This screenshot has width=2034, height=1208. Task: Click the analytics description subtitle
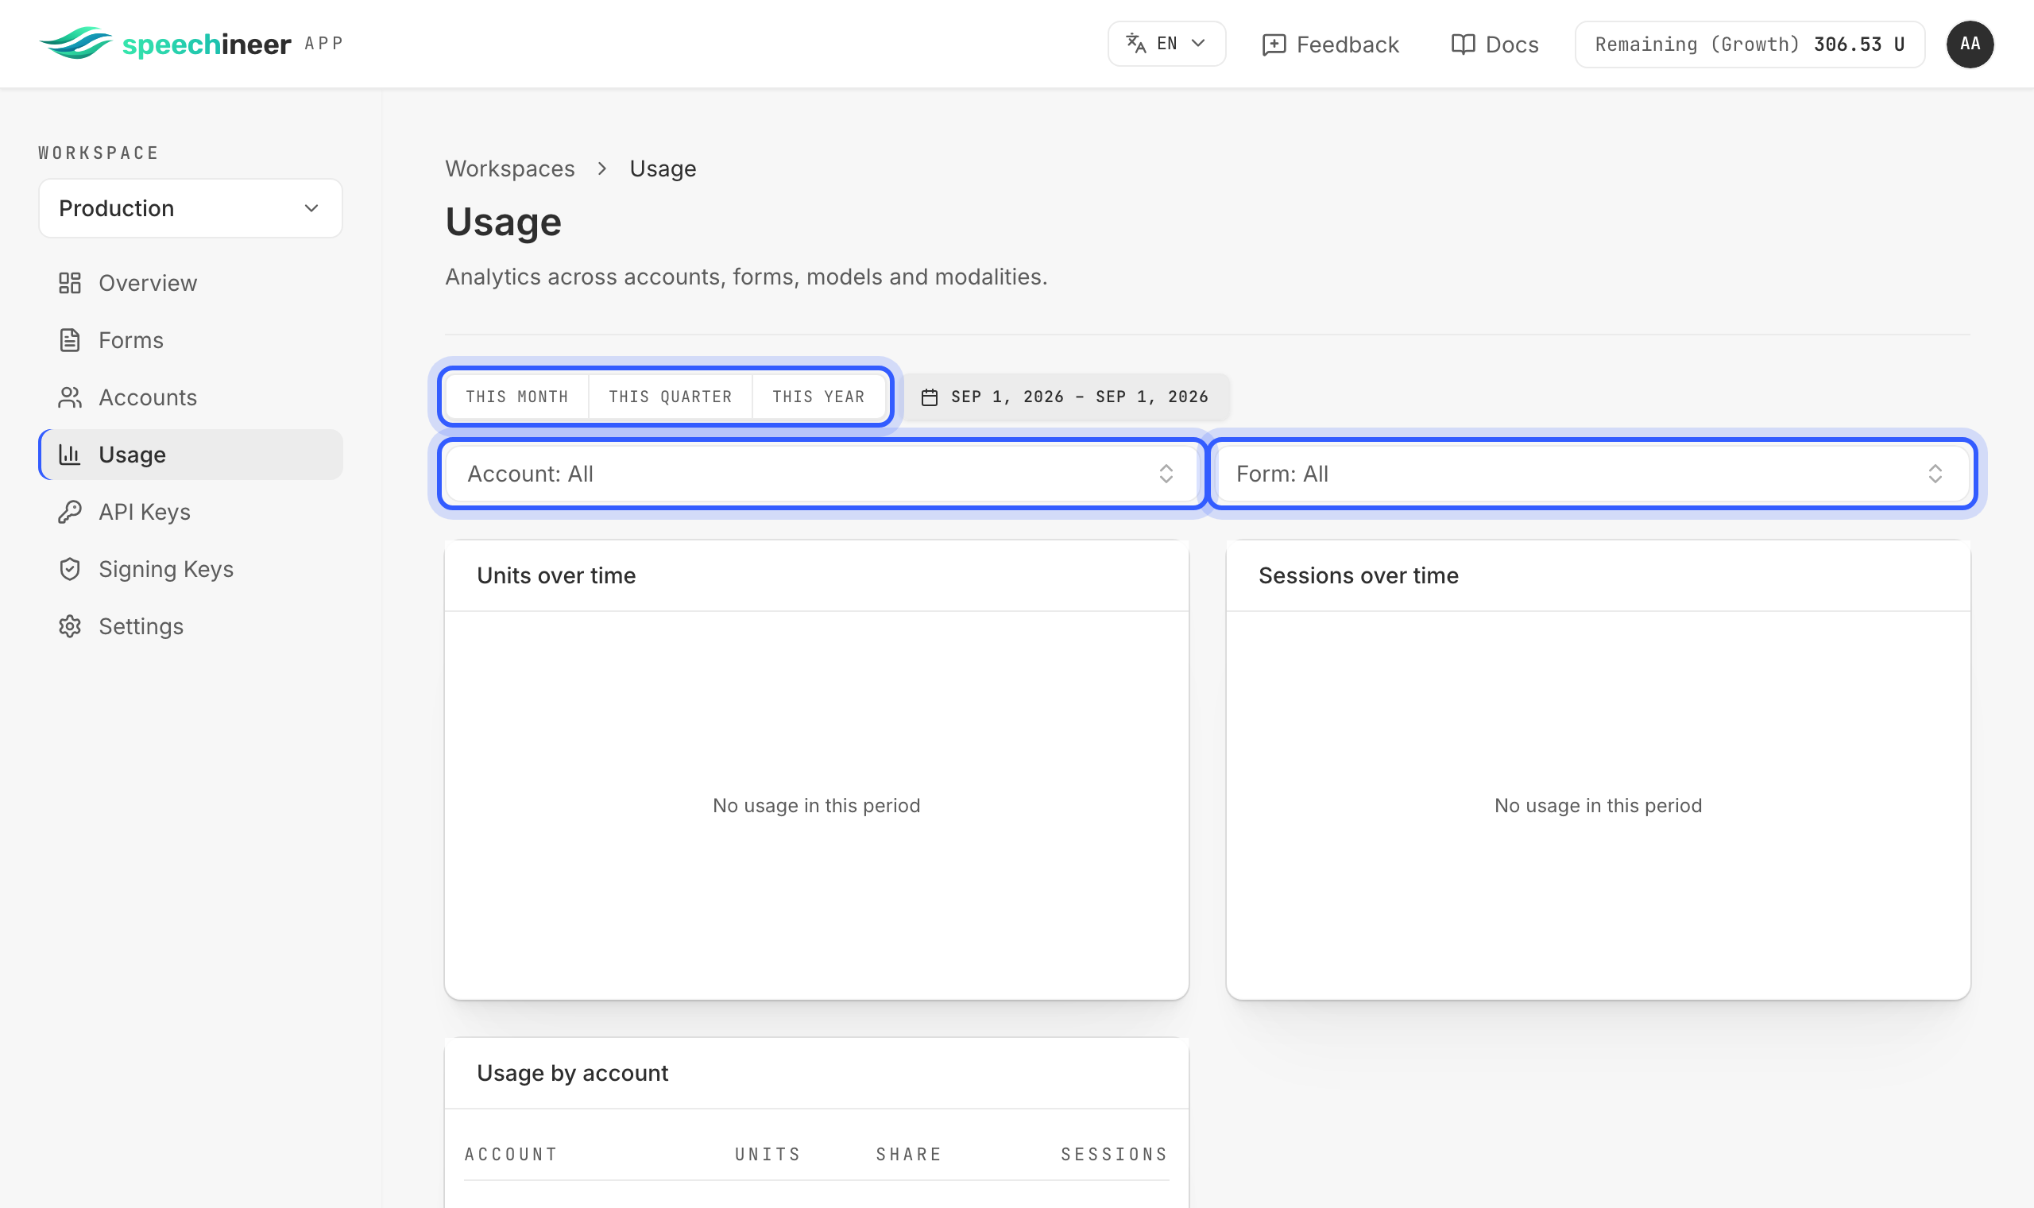point(746,277)
